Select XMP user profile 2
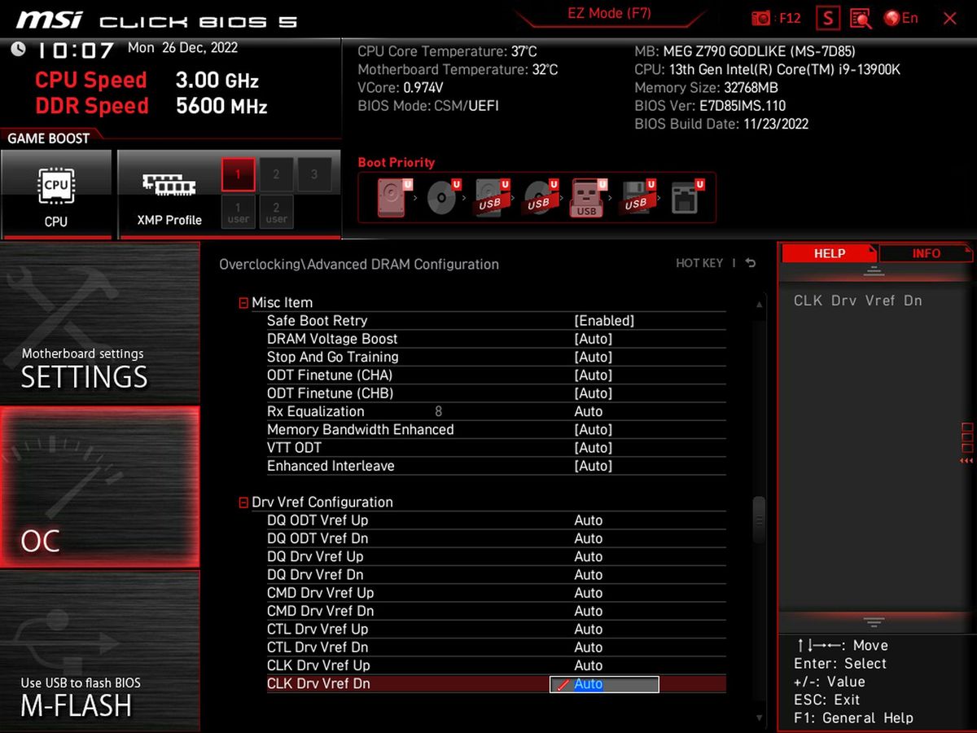The width and height of the screenshot is (977, 733). pyautogui.click(x=276, y=212)
